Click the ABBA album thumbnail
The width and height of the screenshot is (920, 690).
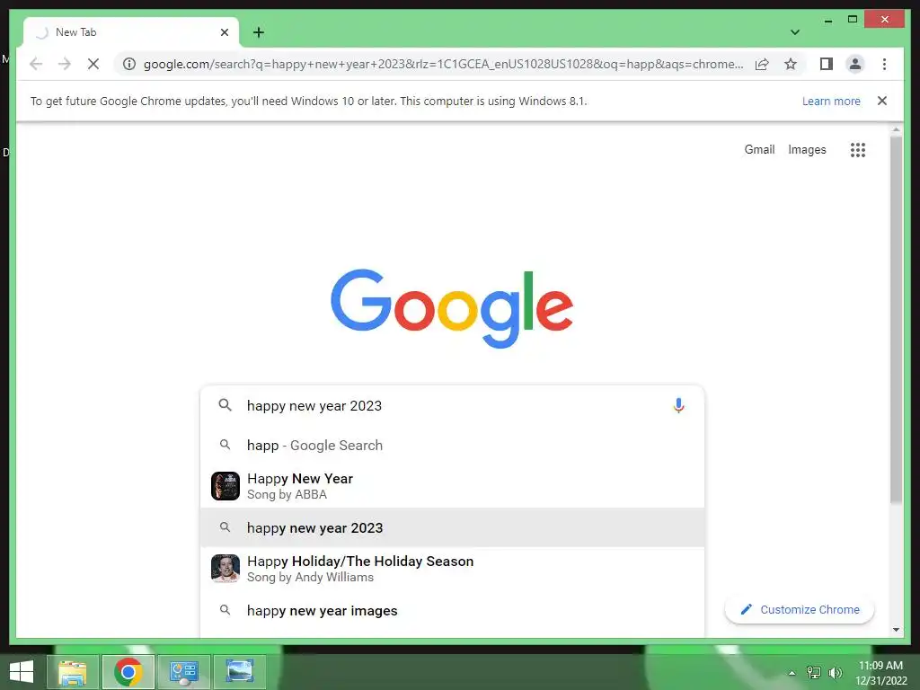pos(226,486)
